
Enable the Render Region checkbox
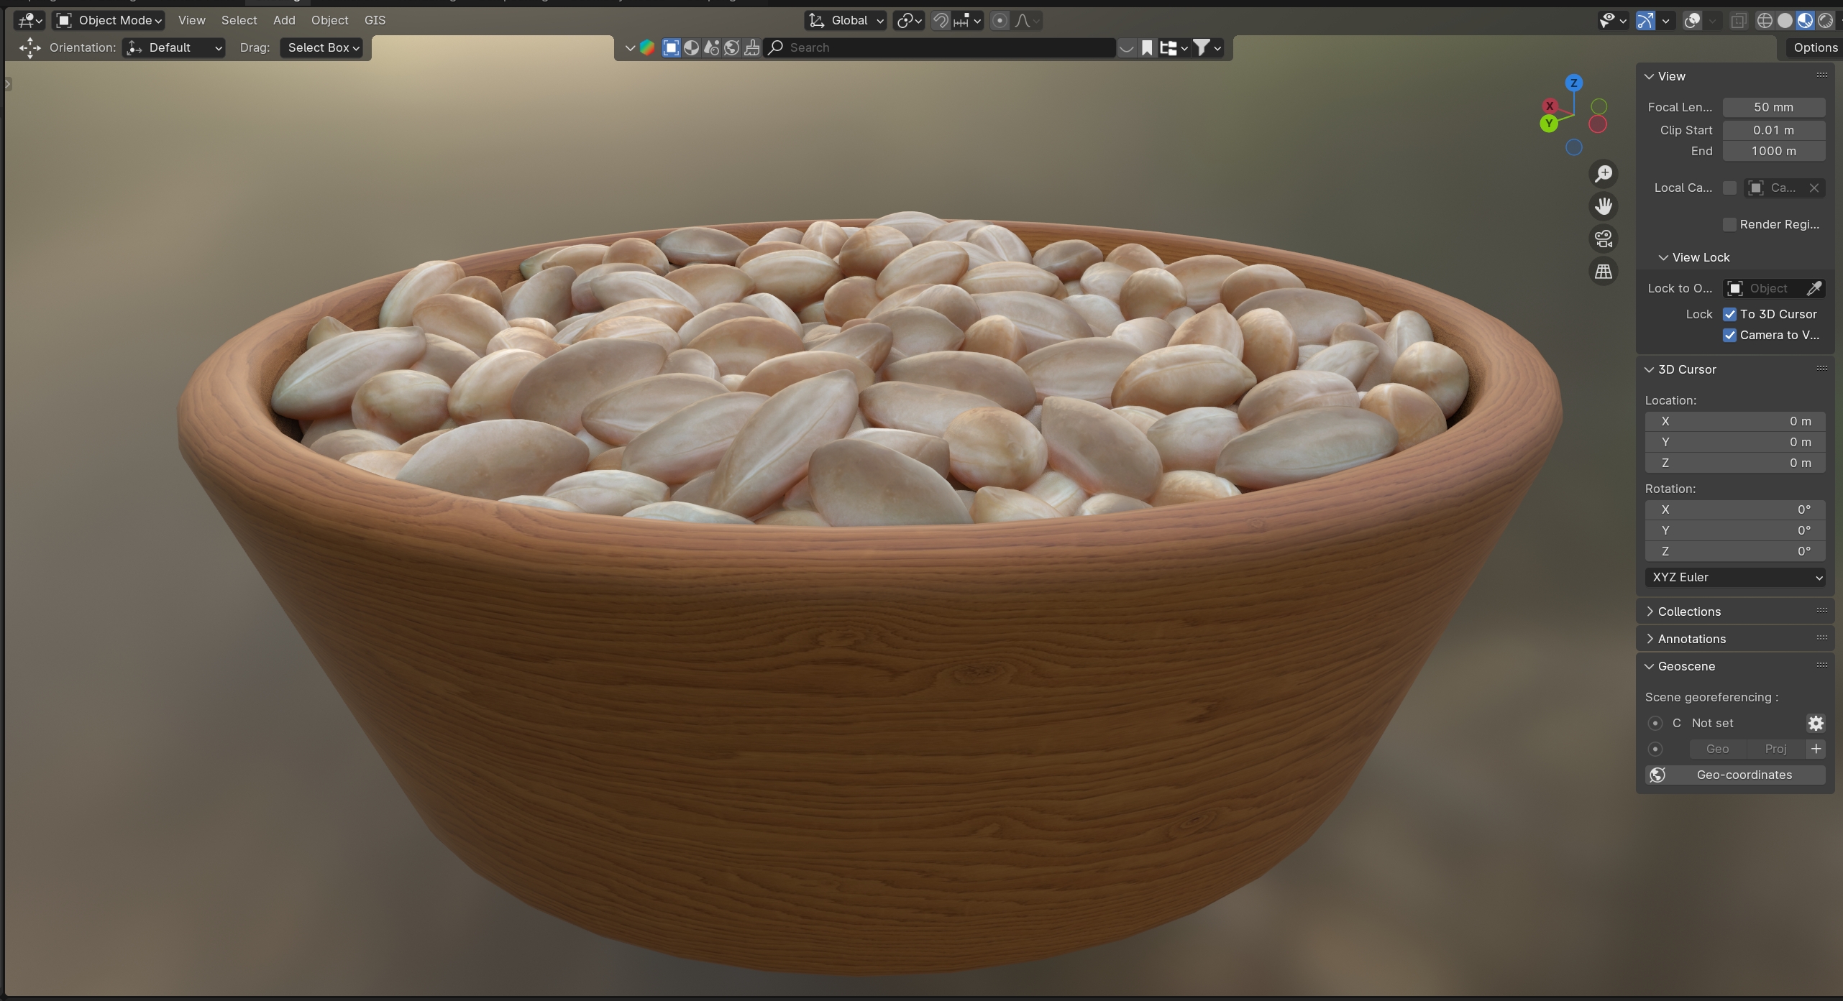[1729, 225]
